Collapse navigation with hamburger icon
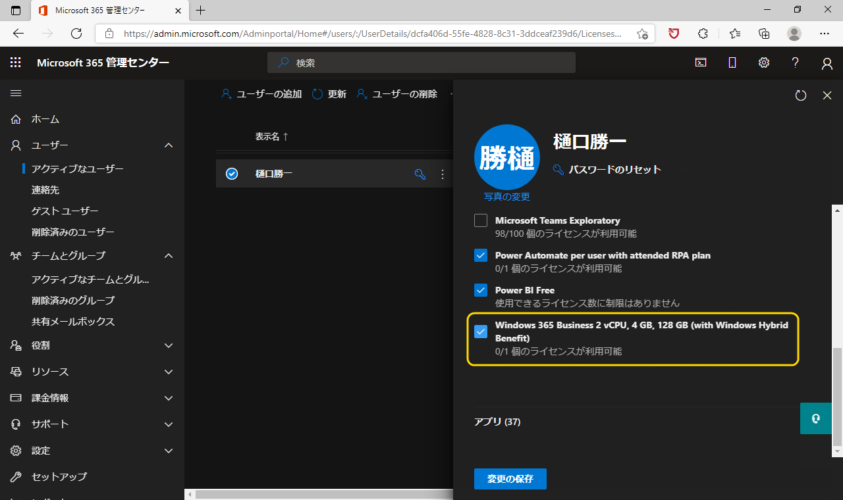The height and width of the screenshot is (500, 843). [x=16, y=93]
